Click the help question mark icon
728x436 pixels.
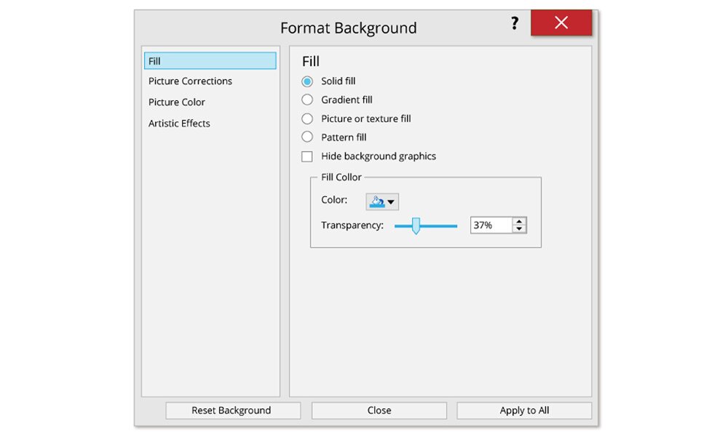point(514,24)
